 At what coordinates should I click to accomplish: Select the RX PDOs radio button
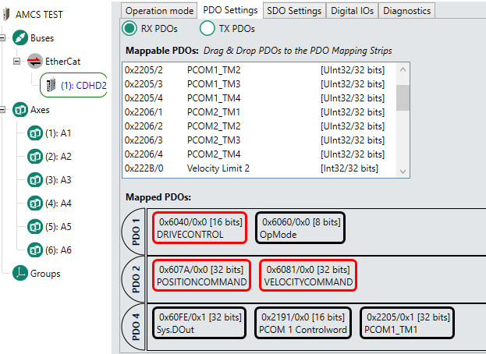point(129,28)
